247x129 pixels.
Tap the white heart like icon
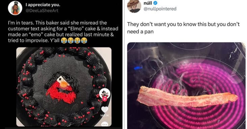pos(105,109)
